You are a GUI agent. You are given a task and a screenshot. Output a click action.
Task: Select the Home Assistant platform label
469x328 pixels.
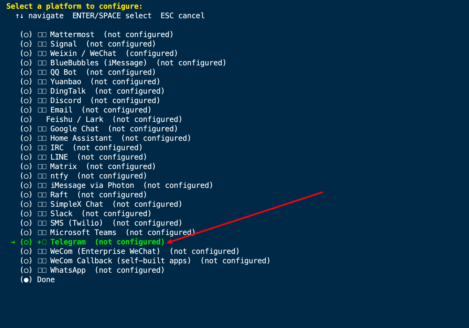[x=81, y=138]
